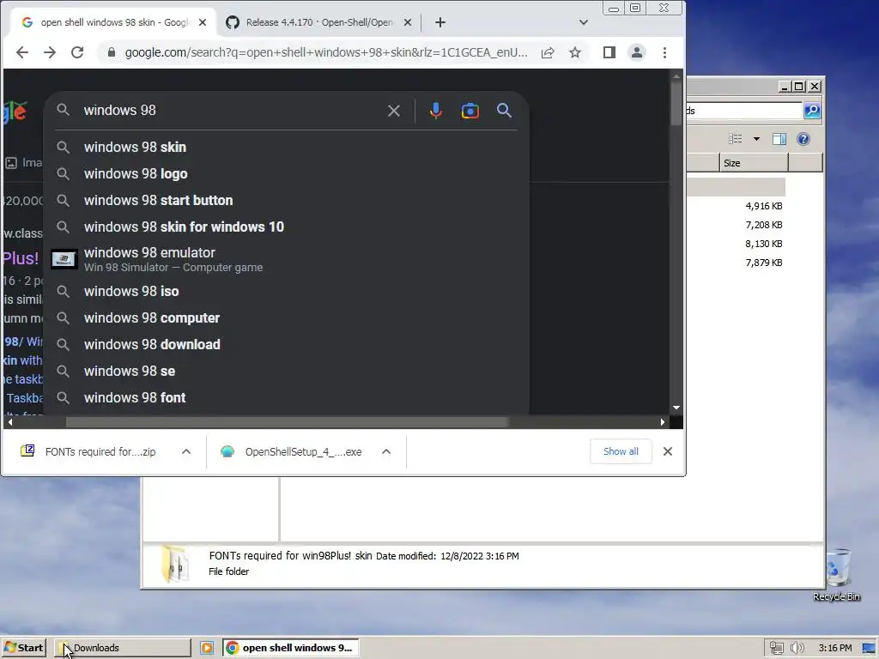
Task: Open the Win 98 Simulator thumbnail
Action: click(64, 259)
